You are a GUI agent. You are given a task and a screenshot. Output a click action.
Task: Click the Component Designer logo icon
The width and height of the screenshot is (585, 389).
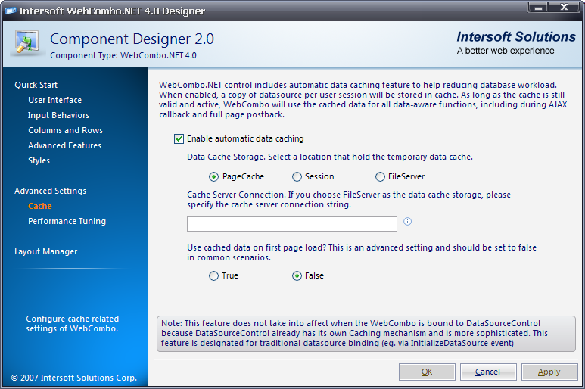click(x=27, y=44)
